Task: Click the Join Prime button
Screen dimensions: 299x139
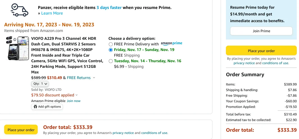Action: [261, 31]
